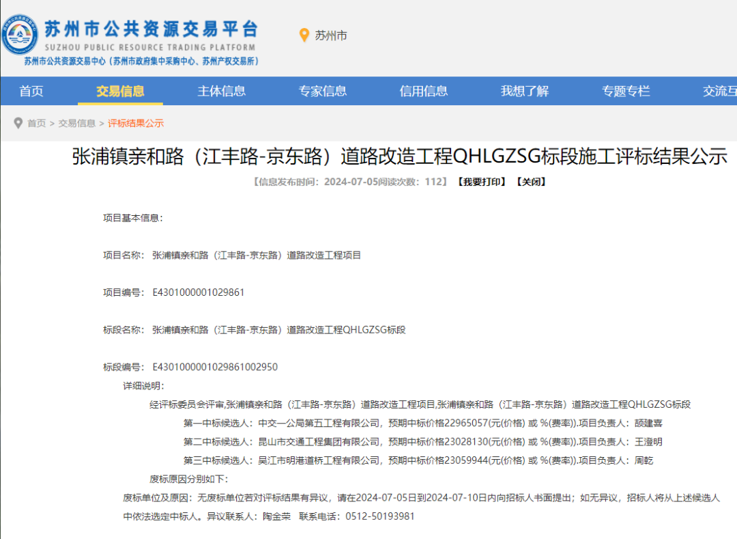Click the Suzhou platform circular logo

tap(20, 34)
